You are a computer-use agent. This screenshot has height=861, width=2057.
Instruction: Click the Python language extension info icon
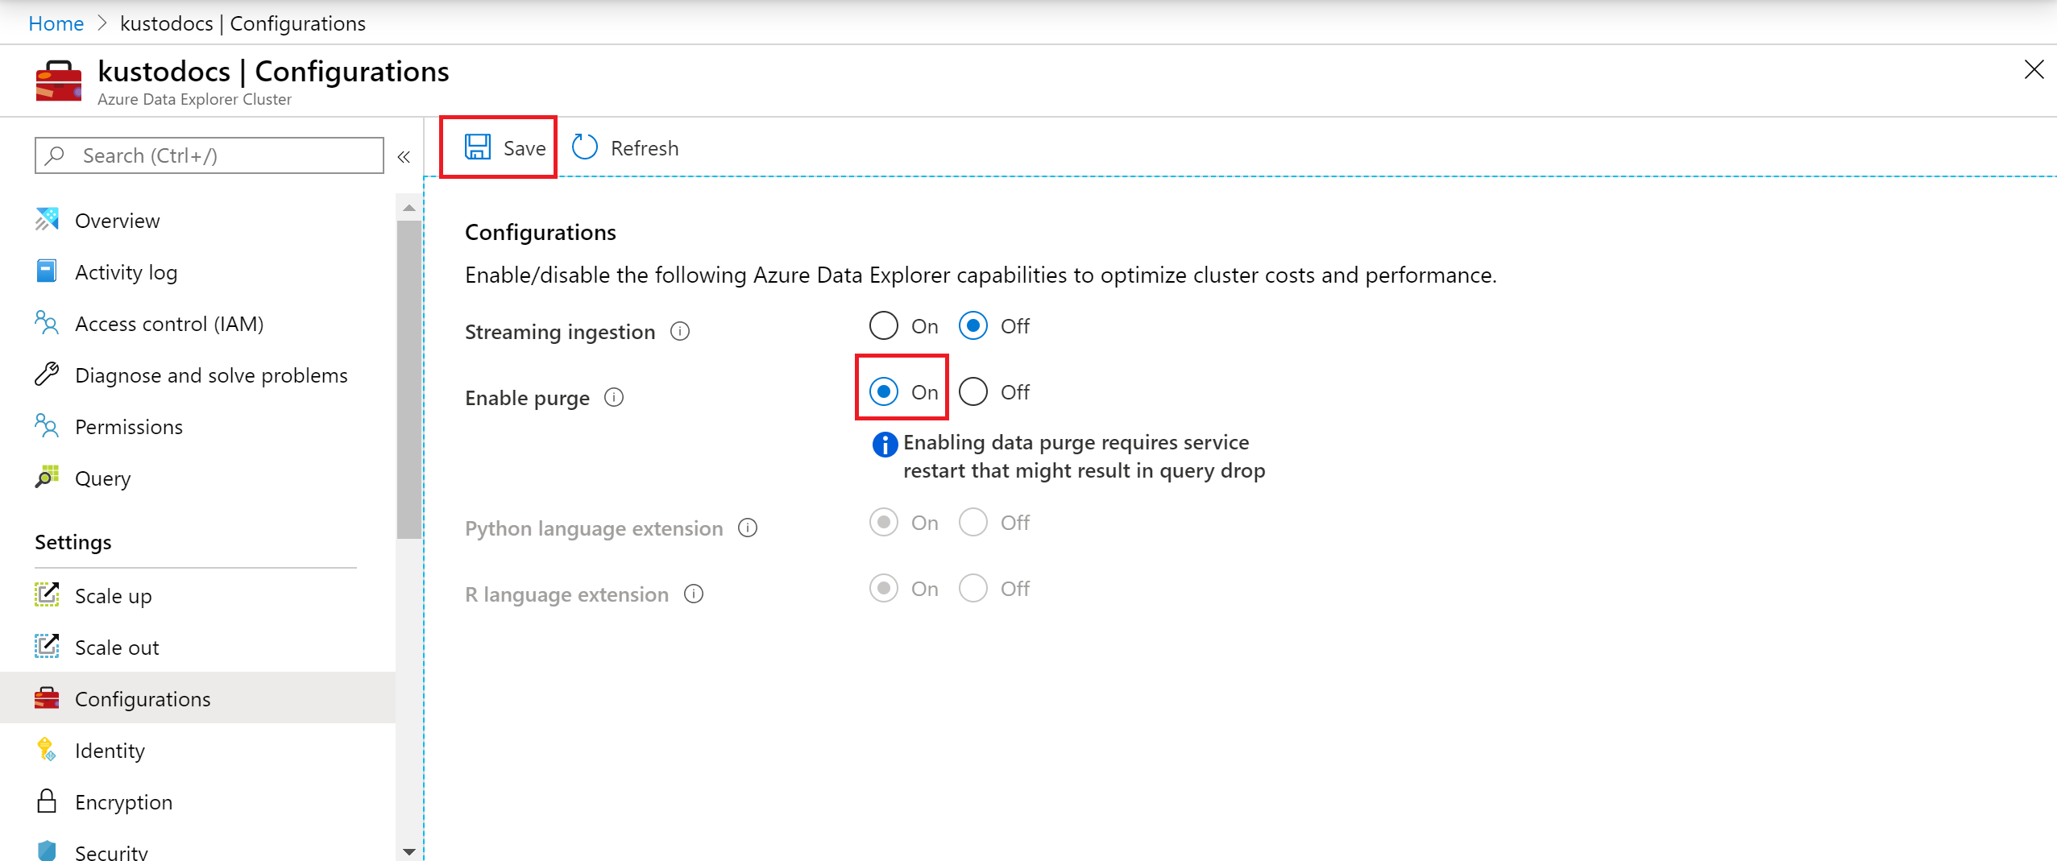748,528
